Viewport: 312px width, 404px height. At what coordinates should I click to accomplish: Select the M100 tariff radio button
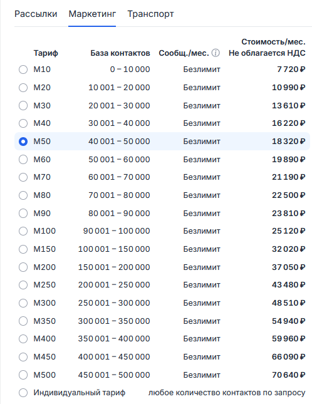tap(23, 231)
